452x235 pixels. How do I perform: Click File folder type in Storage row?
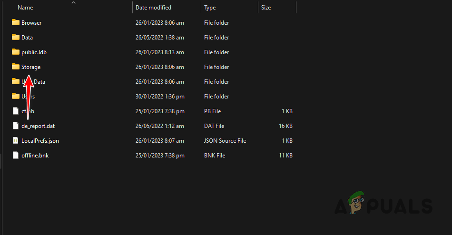click(x=216, y=67)
